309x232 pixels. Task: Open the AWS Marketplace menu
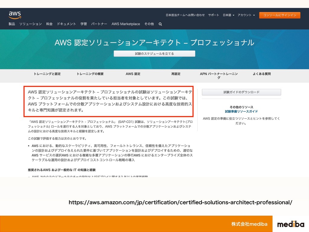126,24
